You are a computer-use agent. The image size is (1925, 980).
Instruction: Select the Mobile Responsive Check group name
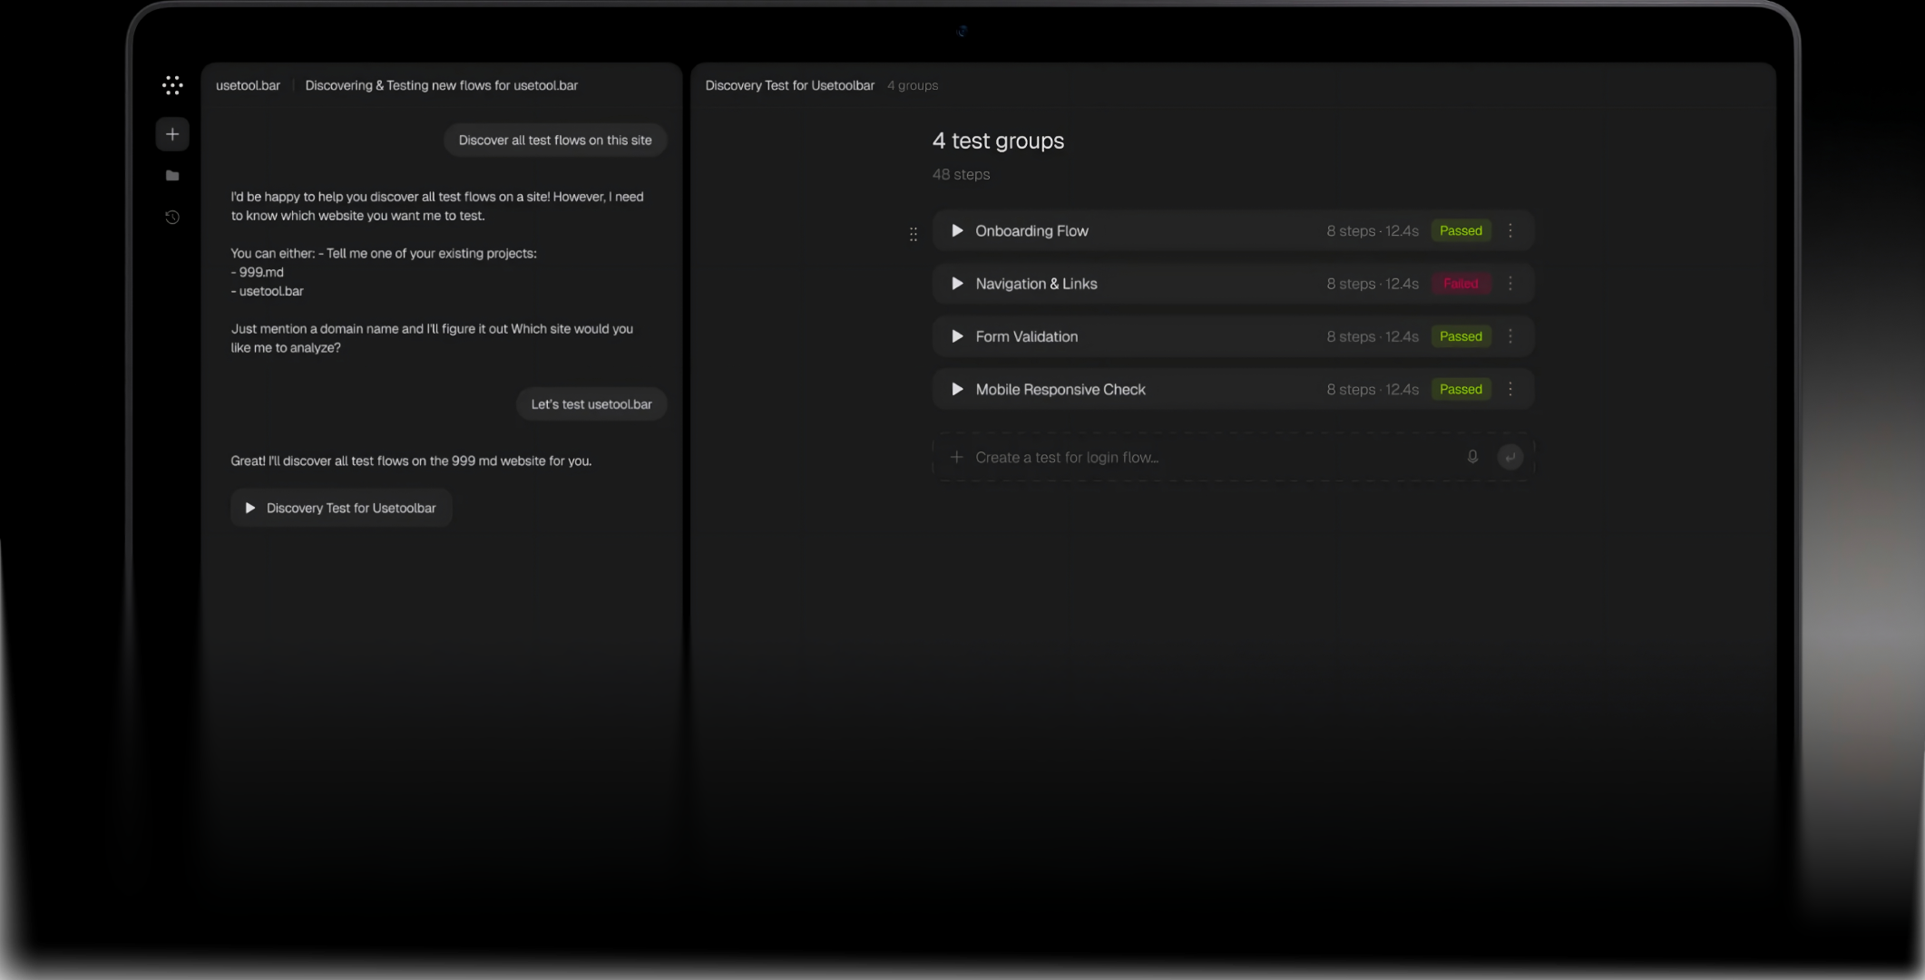coord(1060,389)
